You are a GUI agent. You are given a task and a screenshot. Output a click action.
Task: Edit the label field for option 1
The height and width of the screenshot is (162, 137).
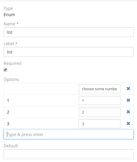pos(100,100)
